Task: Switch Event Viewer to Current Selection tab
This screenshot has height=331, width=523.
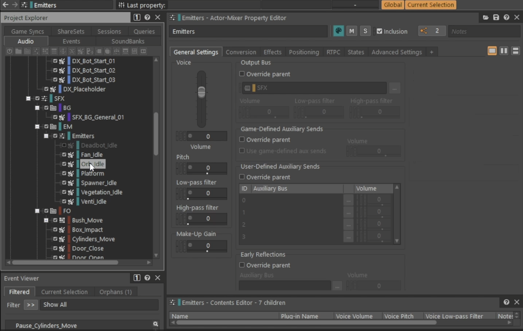Action: click(64, 292)
